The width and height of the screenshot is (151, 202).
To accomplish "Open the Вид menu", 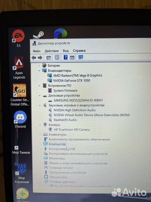I will 66,51.
